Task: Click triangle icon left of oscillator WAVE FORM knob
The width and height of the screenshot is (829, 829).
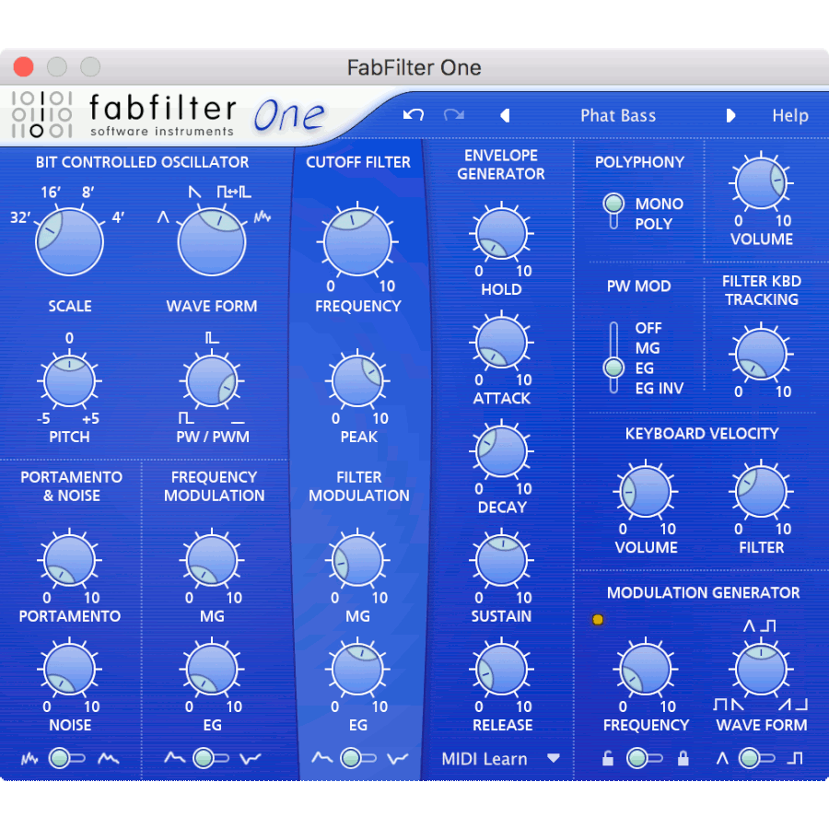Action: (163, 216)
